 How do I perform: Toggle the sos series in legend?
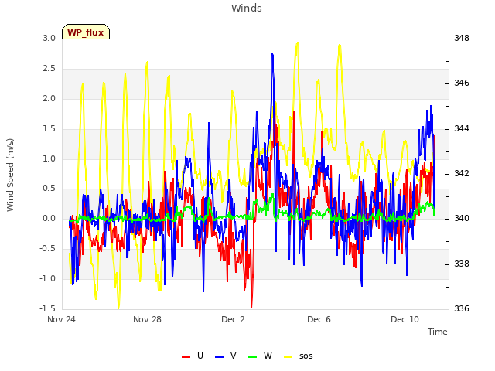coord(299,356)
